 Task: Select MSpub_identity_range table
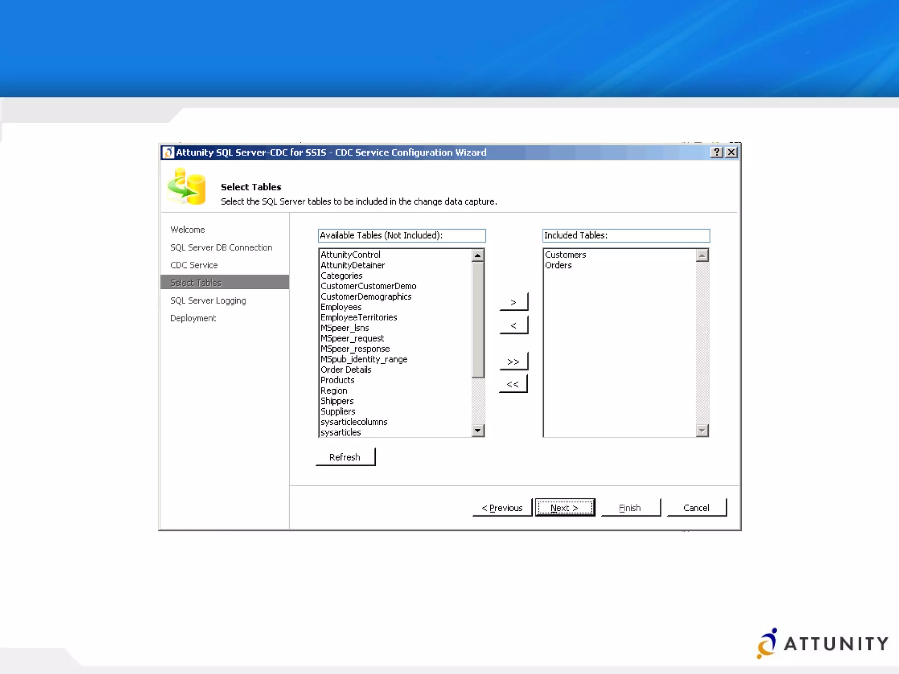[x=364, y=359]
